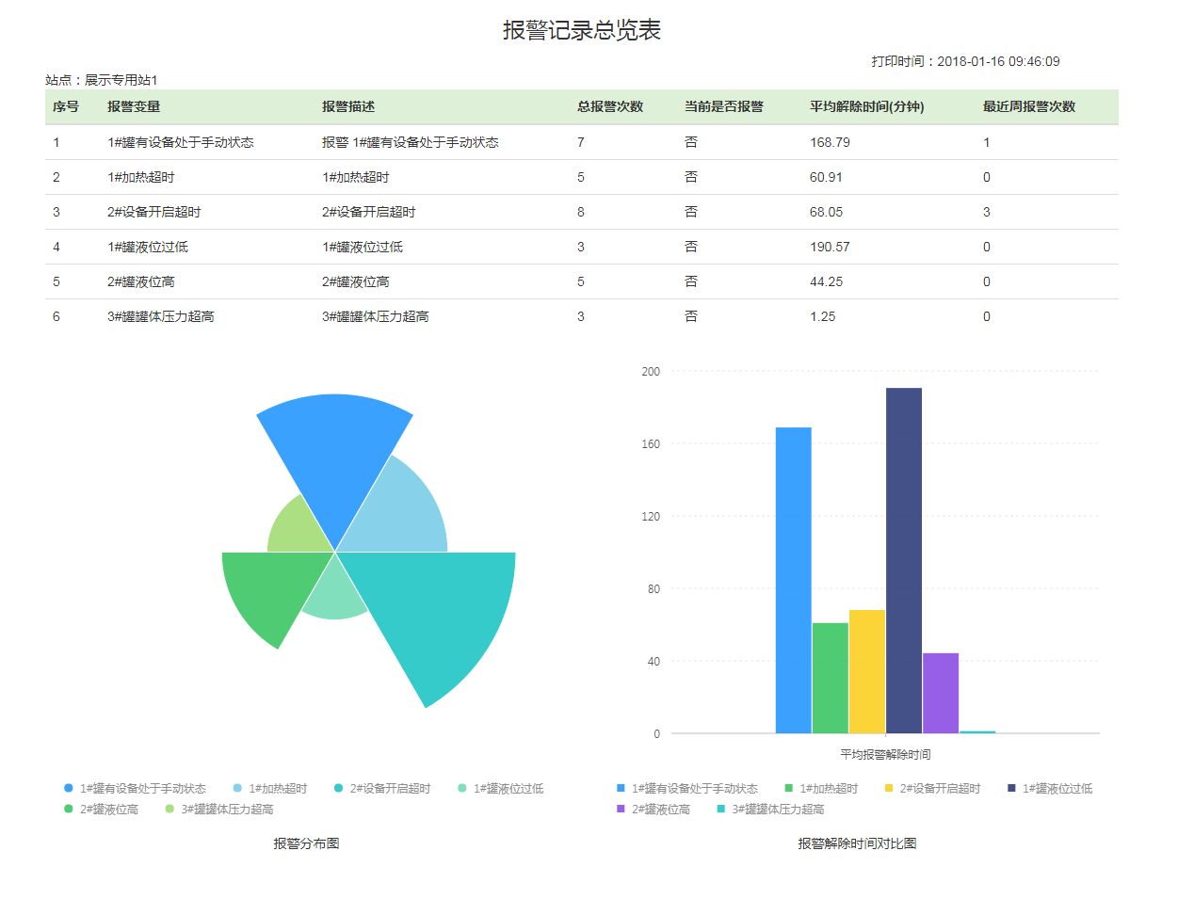Select the 2#设备开启超时 table row variable

(154, 212)
